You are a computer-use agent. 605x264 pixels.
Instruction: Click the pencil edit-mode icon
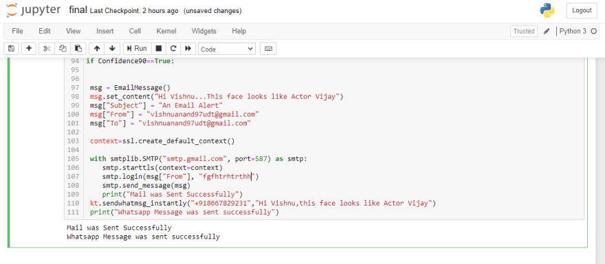click(547, 31)
